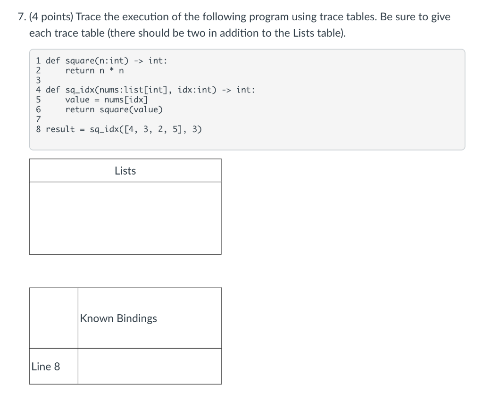The image size is (483, 393).
Task: Click the question 7 instruction text
Action: (x=234, y=25)
